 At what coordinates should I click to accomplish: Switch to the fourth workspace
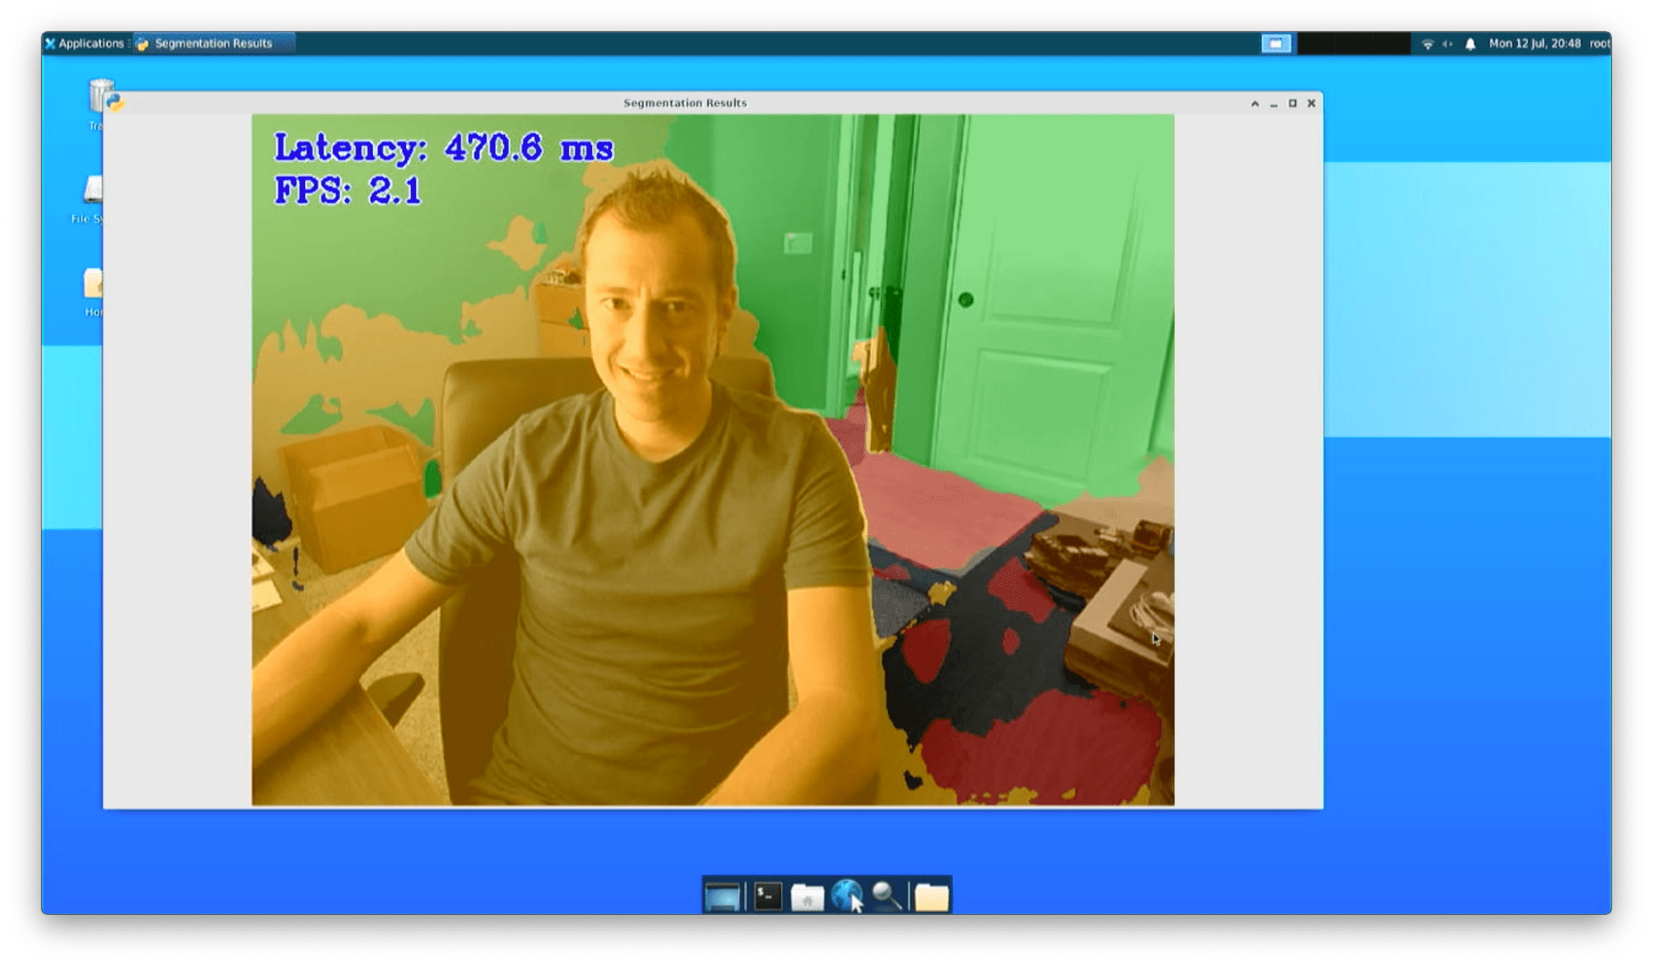coord(1393,44)
